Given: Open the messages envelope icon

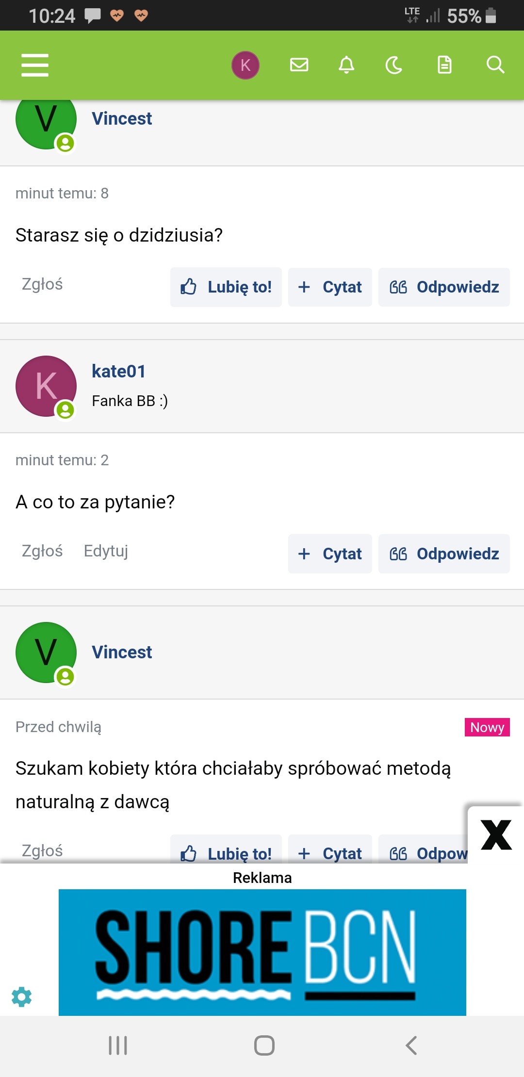Looking at the screenshot, I should click(x=299, y=65).
